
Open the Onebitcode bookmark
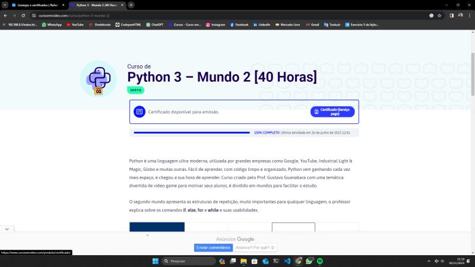pyautogui.click(x=100, y=25)
